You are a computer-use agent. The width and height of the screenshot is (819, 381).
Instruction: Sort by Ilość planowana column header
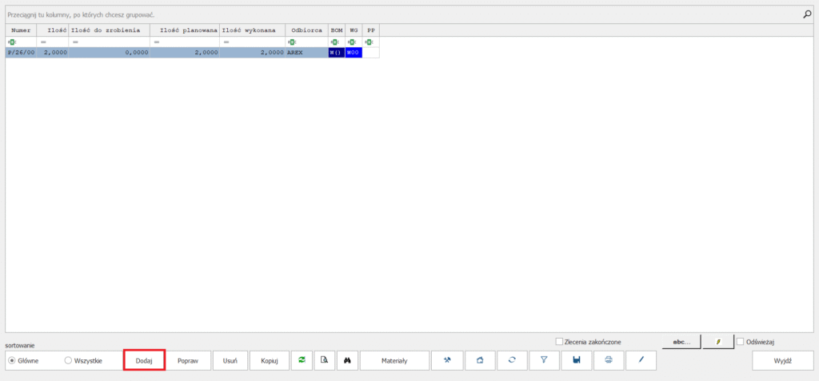tap(185, 30)
